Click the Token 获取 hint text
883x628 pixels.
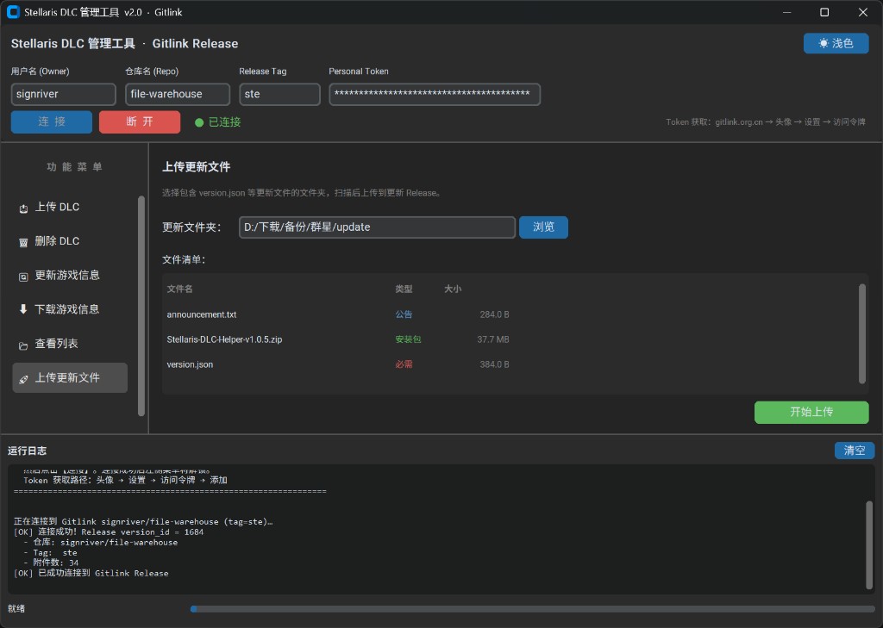point(766,122)
